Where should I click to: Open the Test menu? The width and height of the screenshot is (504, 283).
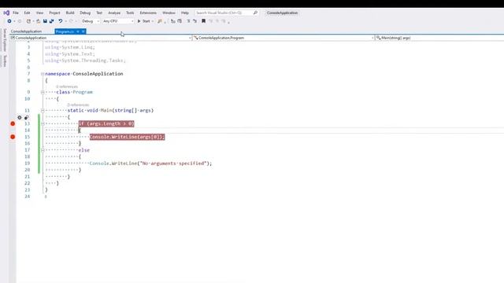tap(99, 13)
